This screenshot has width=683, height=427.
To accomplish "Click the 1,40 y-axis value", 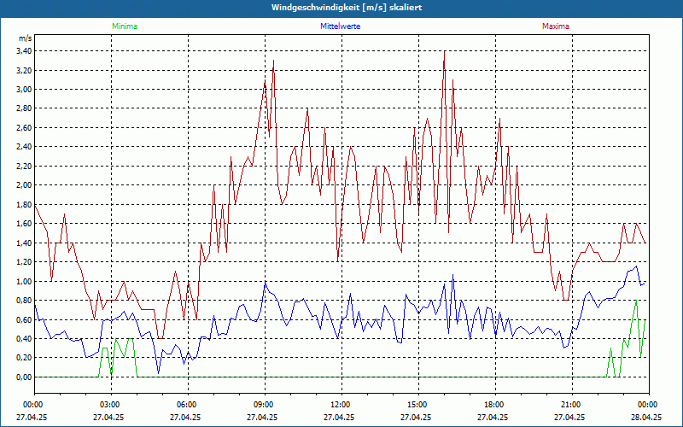I will pyautogui.click(x=24, y=243).
